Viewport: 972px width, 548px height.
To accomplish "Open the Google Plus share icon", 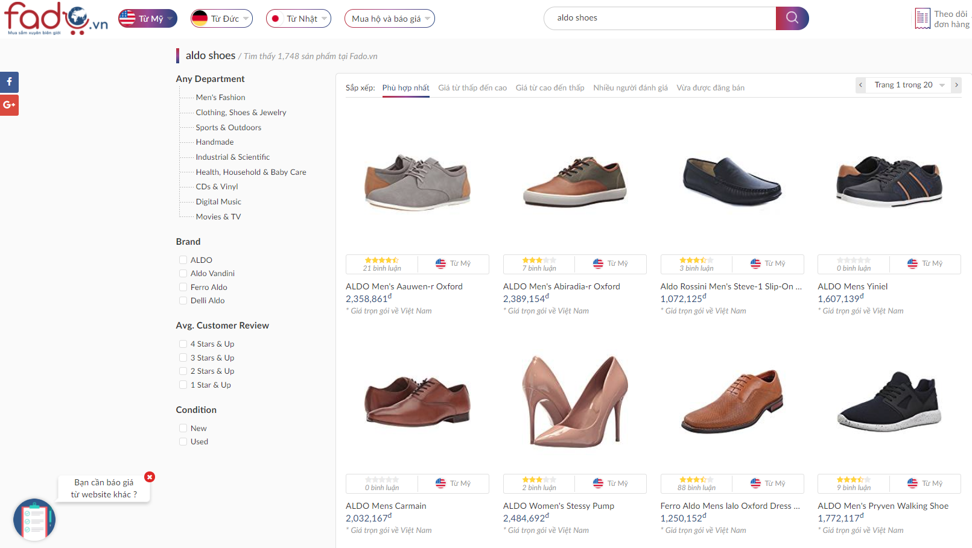I will pyautogui.click(x=9, y=105).
